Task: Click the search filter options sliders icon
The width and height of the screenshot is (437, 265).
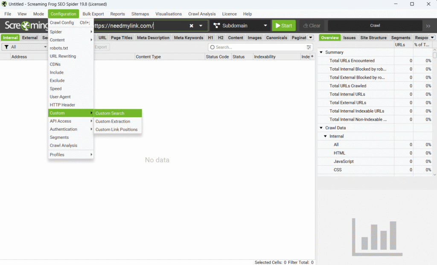Action: tap(309, 47)
